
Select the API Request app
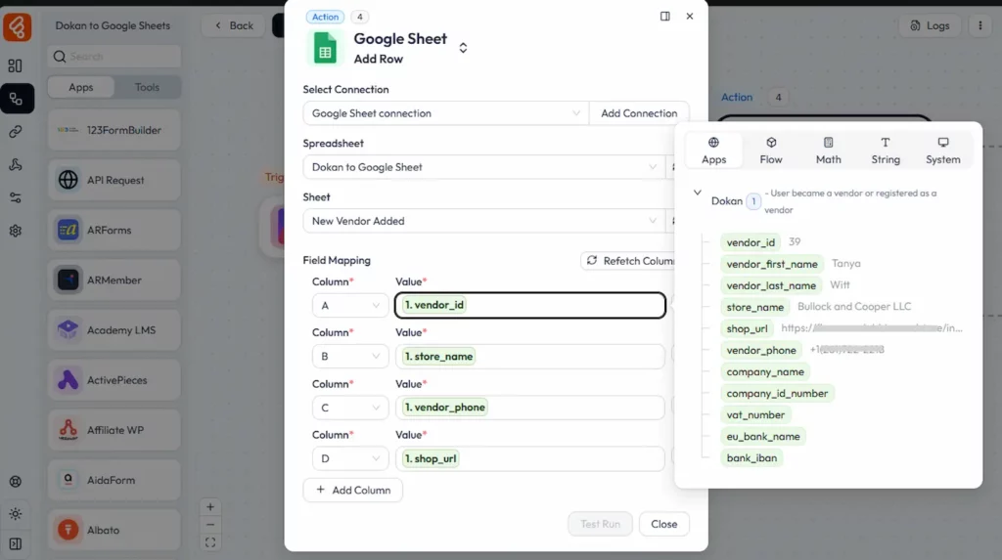114,180
